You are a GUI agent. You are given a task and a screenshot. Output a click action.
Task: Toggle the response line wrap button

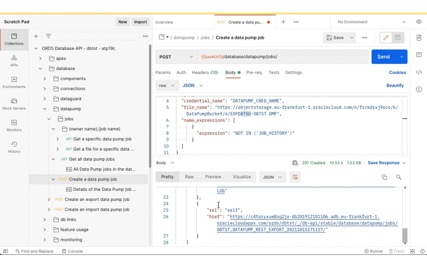pos(295,177)
